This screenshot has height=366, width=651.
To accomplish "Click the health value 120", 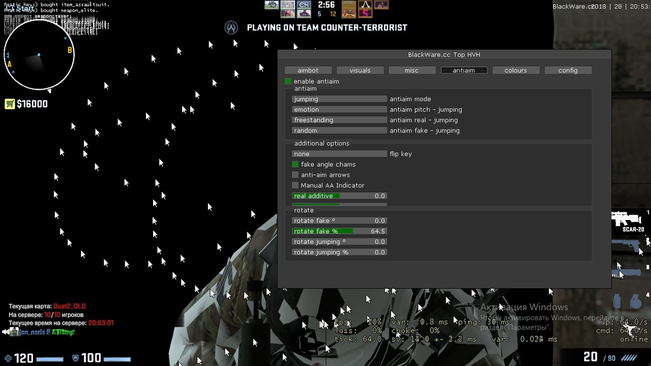I will click(23, 358).
